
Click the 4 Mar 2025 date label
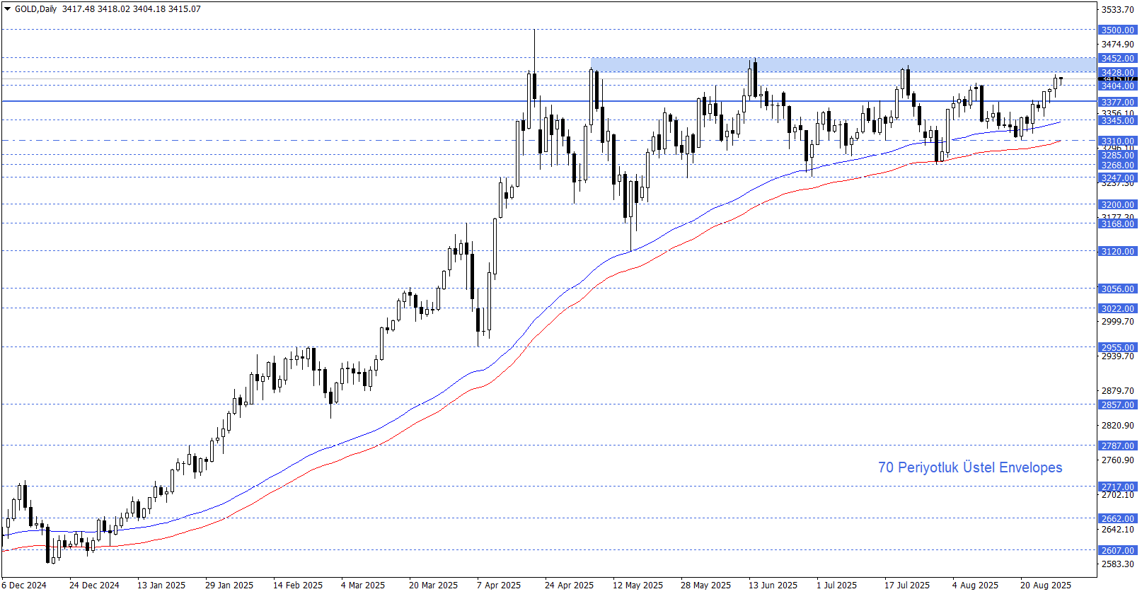[363, 585]
